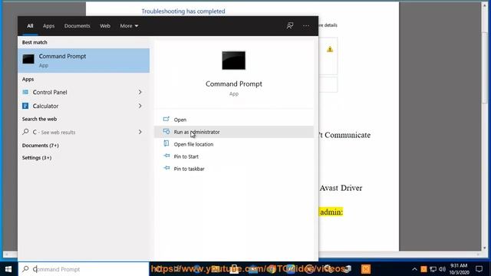Click the search feedback person icon

[290, 25]
